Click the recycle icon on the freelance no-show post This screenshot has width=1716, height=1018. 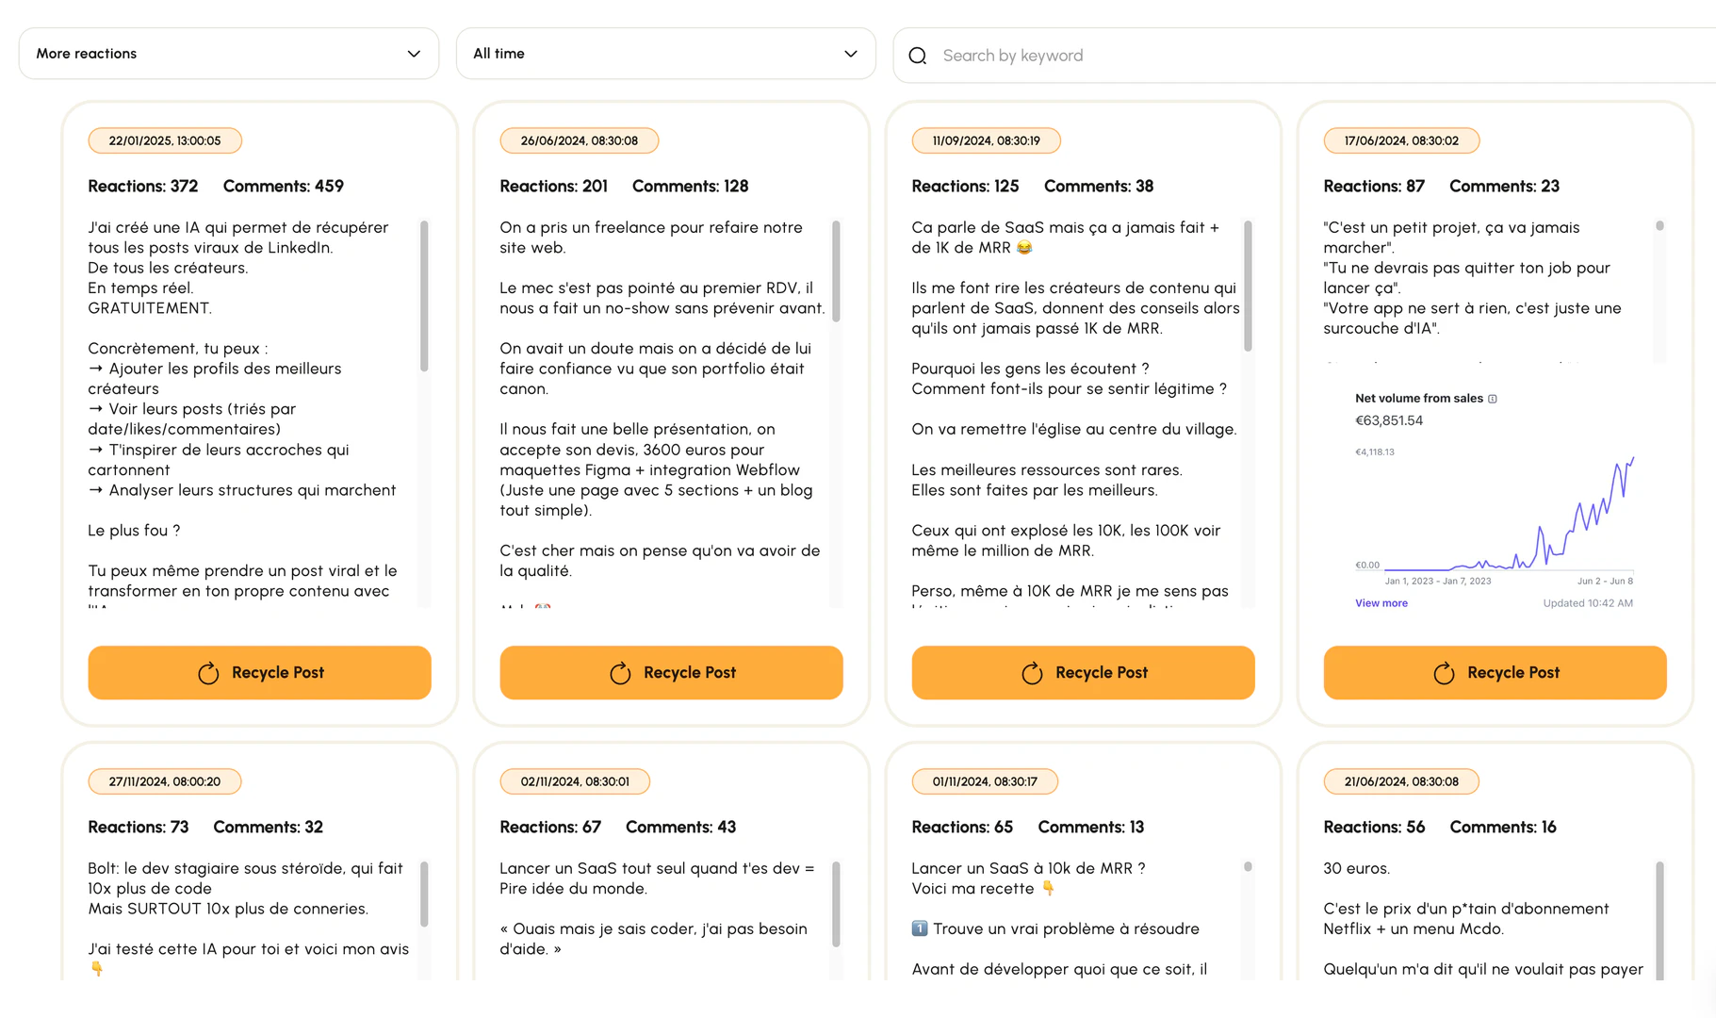point(621,673)
